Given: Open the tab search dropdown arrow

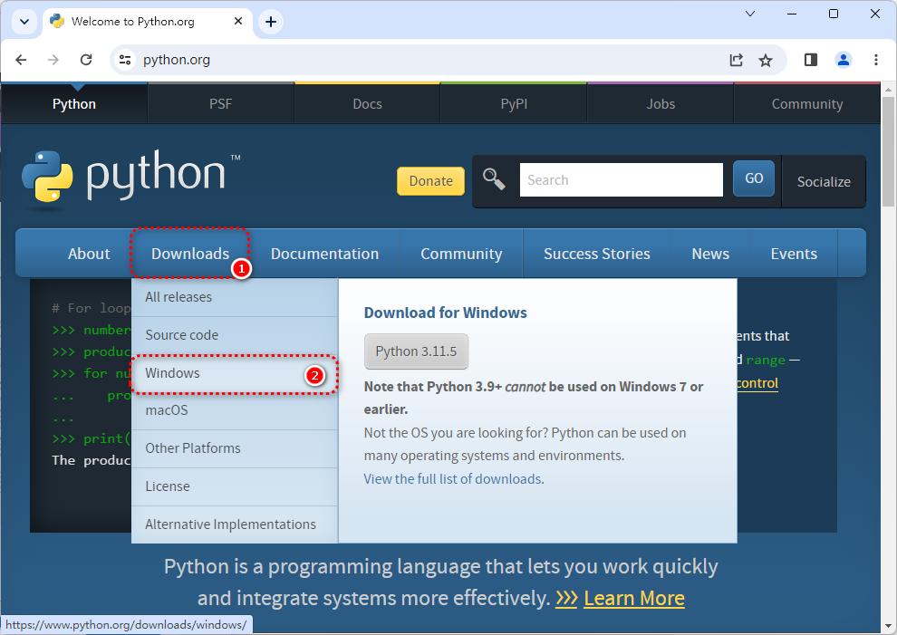Looking at the screenshot, I should [24, 22].
